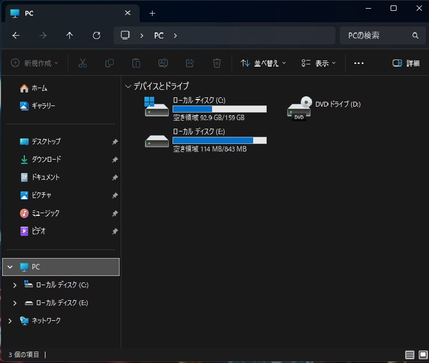
Task: Collapse the デバイスとドライブ group
Action: [128, 87]
